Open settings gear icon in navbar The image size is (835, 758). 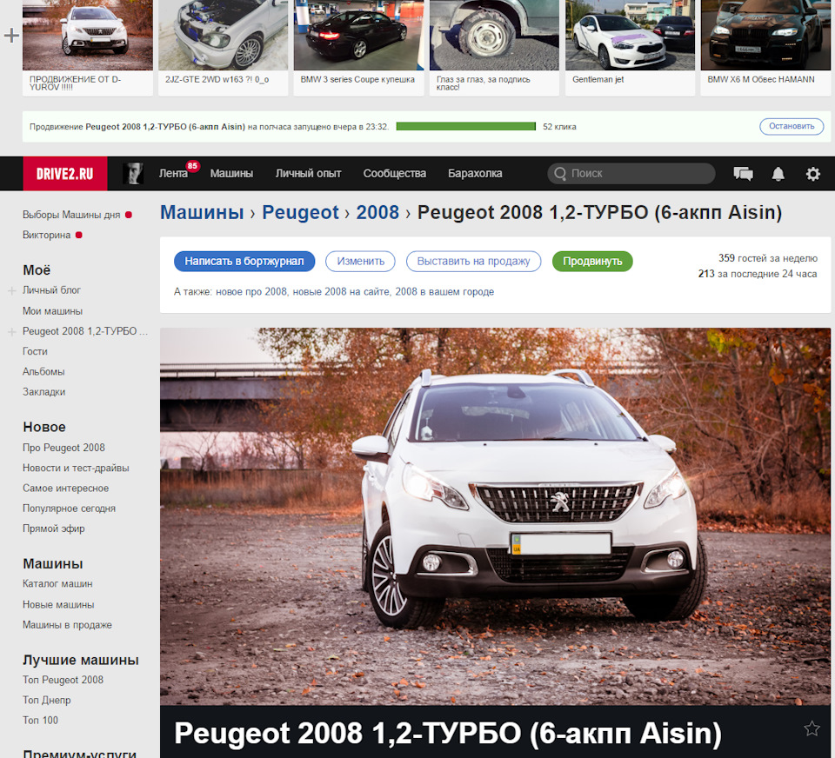812,174
